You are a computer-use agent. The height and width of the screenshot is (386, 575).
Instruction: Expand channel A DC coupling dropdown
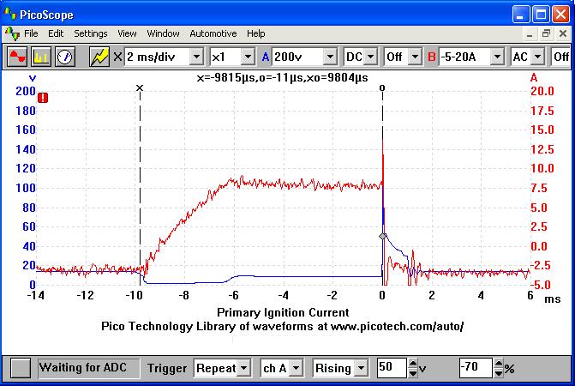point(371,57)
